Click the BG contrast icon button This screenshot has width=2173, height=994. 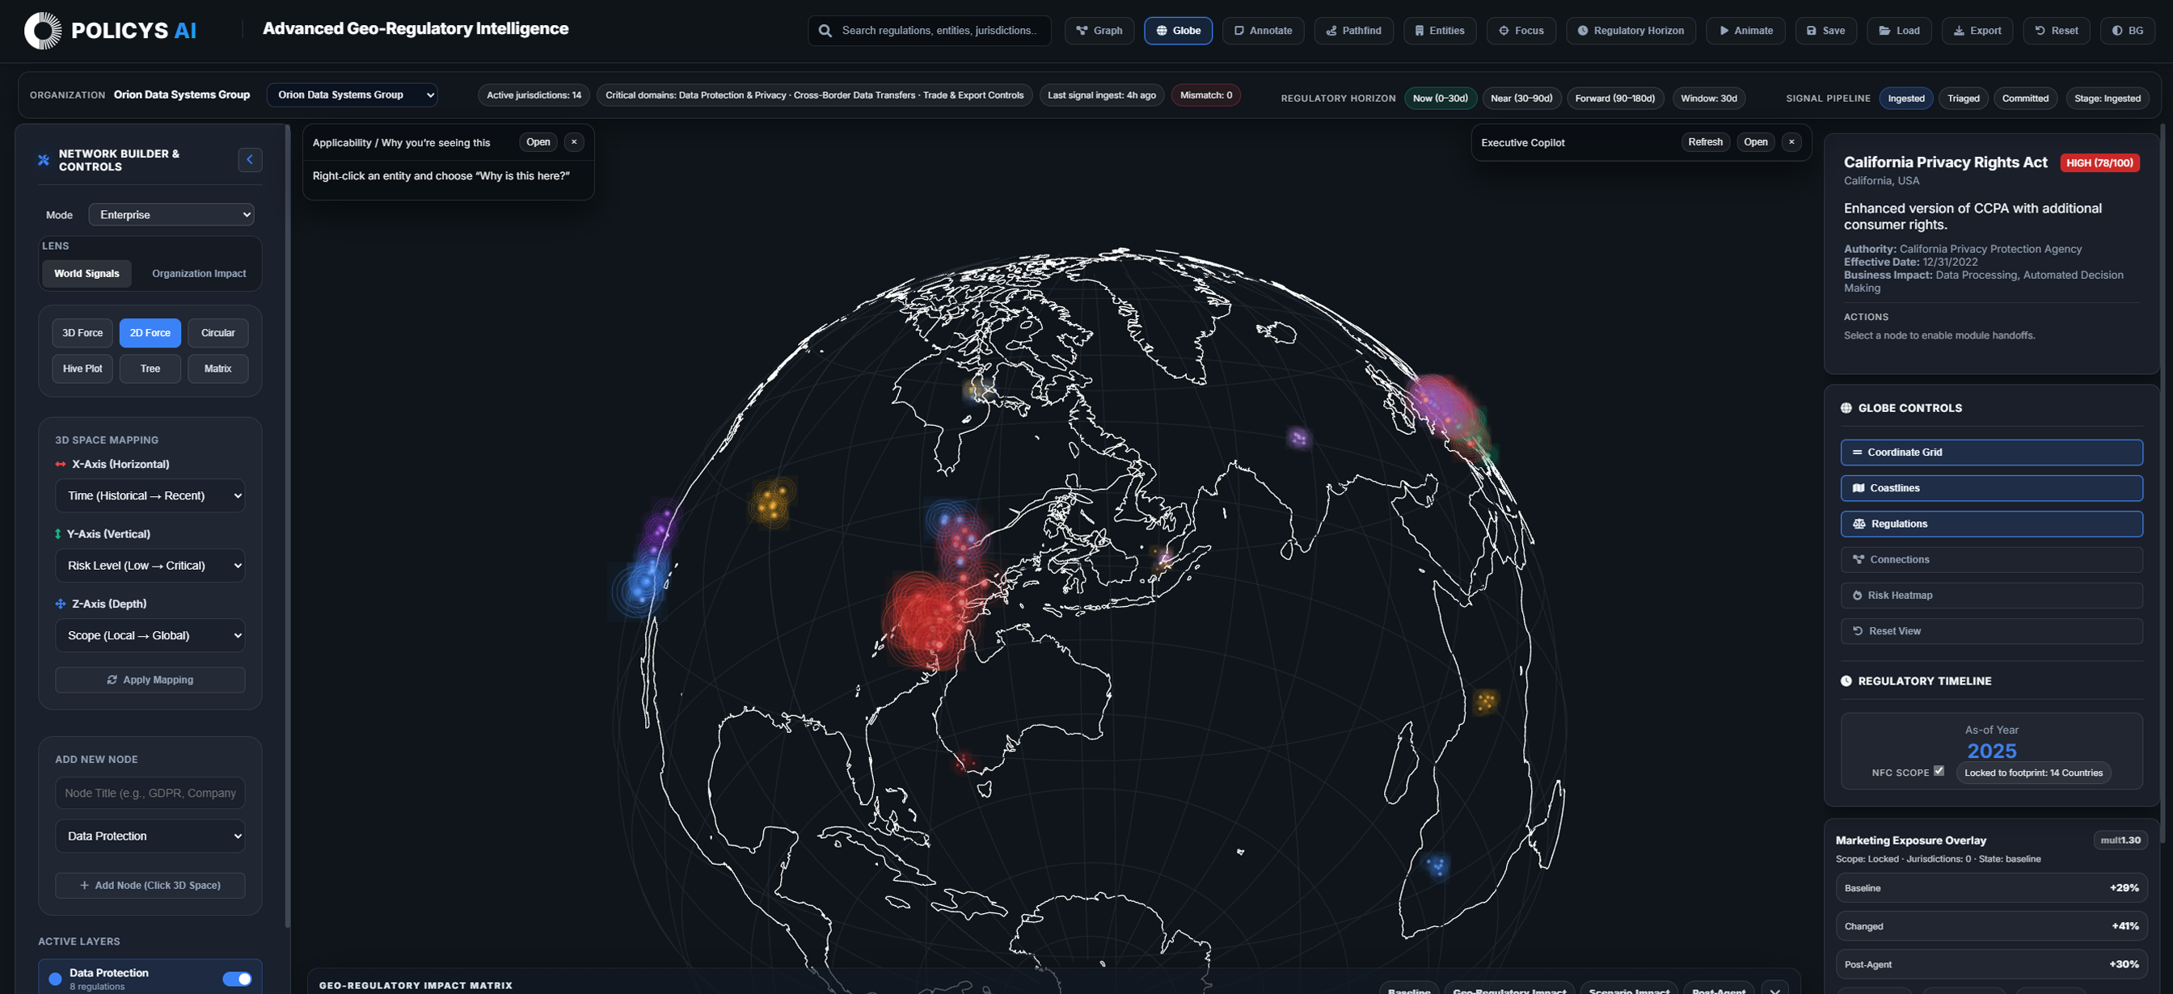(x=2126, y=31)
